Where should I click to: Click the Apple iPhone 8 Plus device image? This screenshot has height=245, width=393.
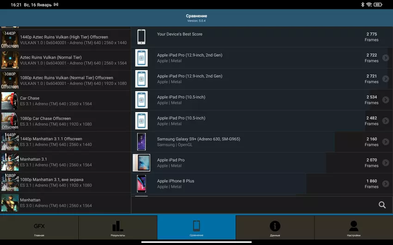pos(141,184)
